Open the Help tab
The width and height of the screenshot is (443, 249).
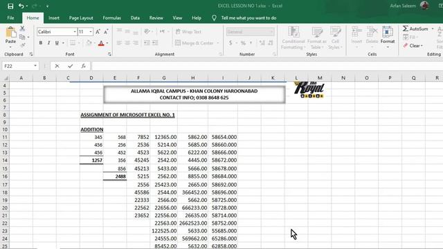pyautogui.click(x=197, y=18)
